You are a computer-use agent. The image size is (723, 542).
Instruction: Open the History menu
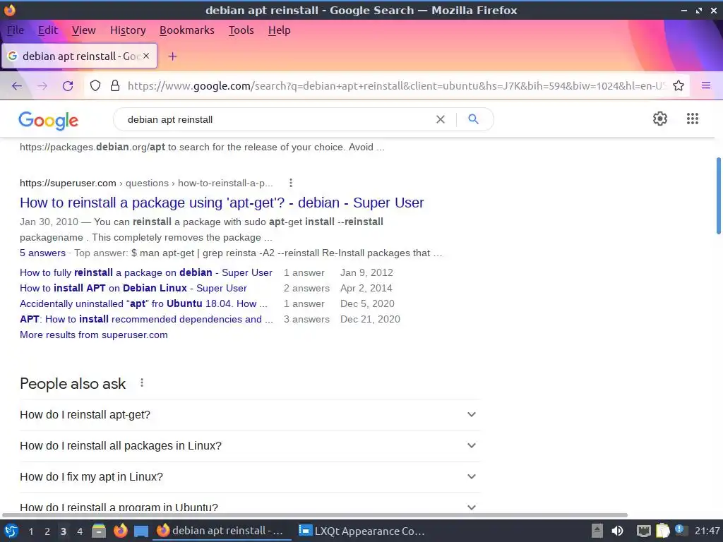pyautogui.click(x=128, y=30)
